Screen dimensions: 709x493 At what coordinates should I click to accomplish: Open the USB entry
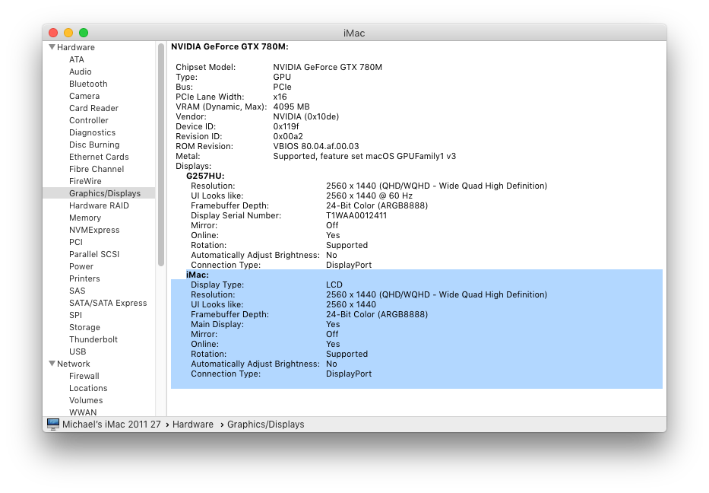point(78,351)
